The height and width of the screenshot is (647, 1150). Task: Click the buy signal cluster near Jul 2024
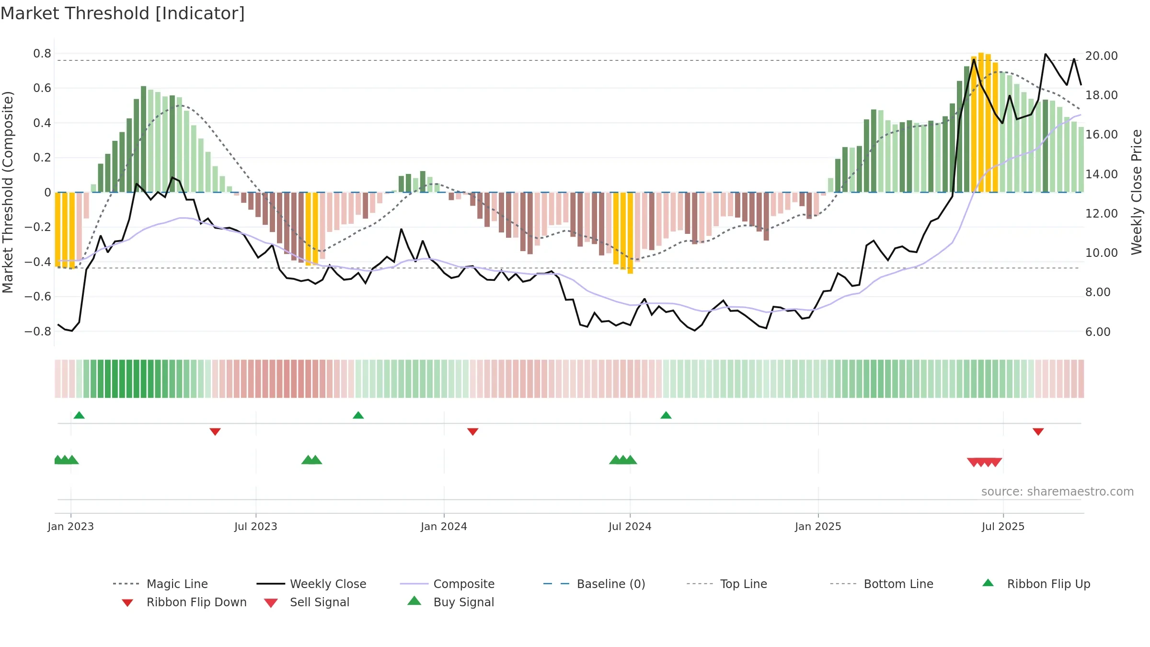click(623, 460)
